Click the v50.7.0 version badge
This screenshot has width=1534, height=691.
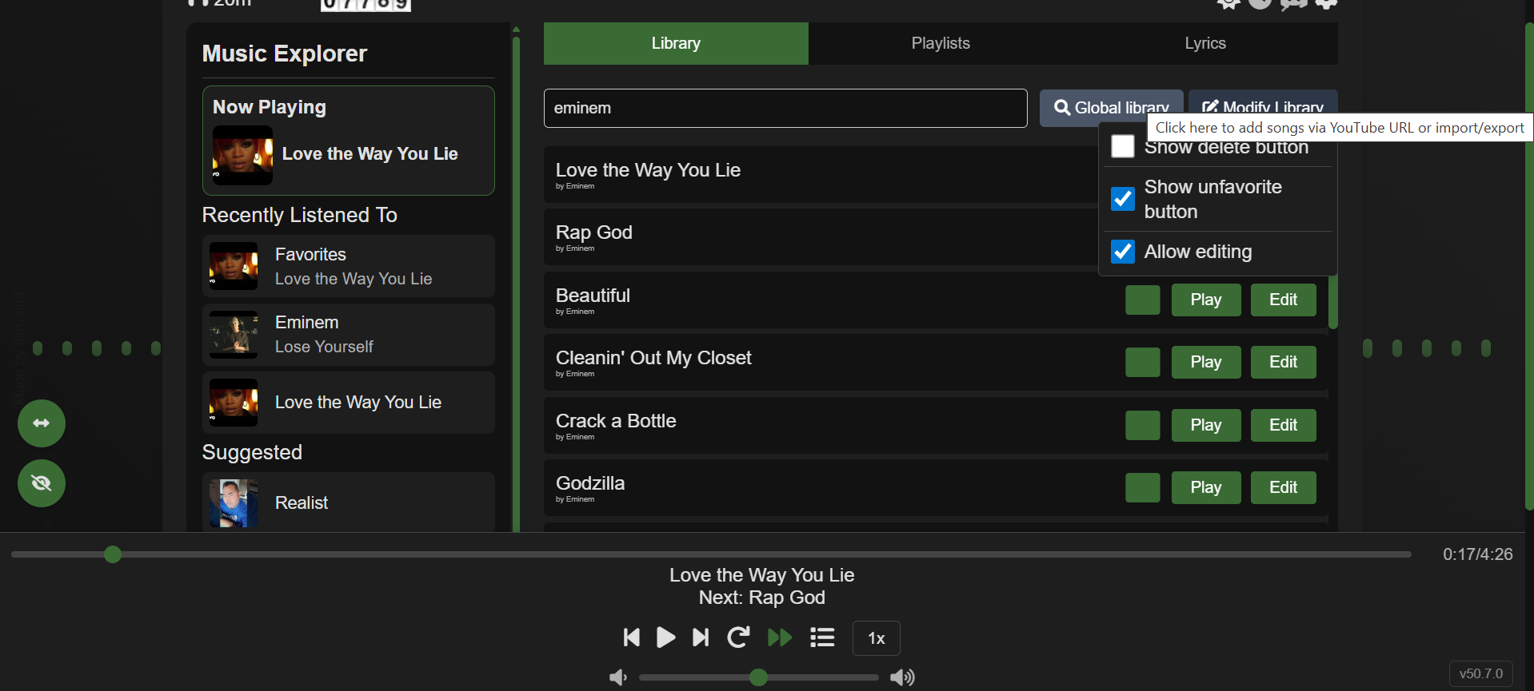(x=1481, y=673)
